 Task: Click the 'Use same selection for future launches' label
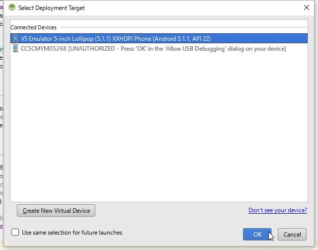coord(72,232)
